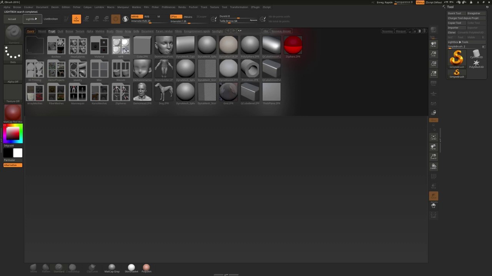Toggle the LiveBoolean button
Image resolution: width=492 pixels, height=276 pixels.
(x=51, y=19)
